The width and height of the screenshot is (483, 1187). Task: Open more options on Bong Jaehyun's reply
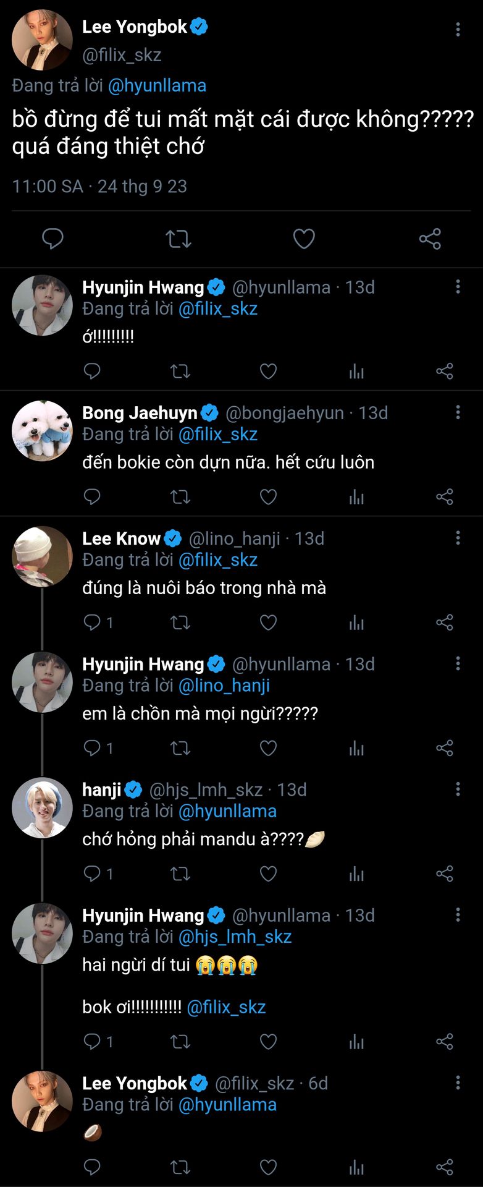458,412
